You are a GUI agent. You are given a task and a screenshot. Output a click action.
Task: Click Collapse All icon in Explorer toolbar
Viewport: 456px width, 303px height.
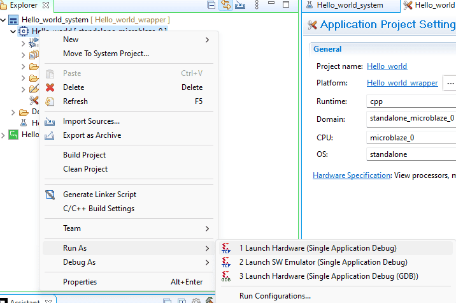coord(211,5)
